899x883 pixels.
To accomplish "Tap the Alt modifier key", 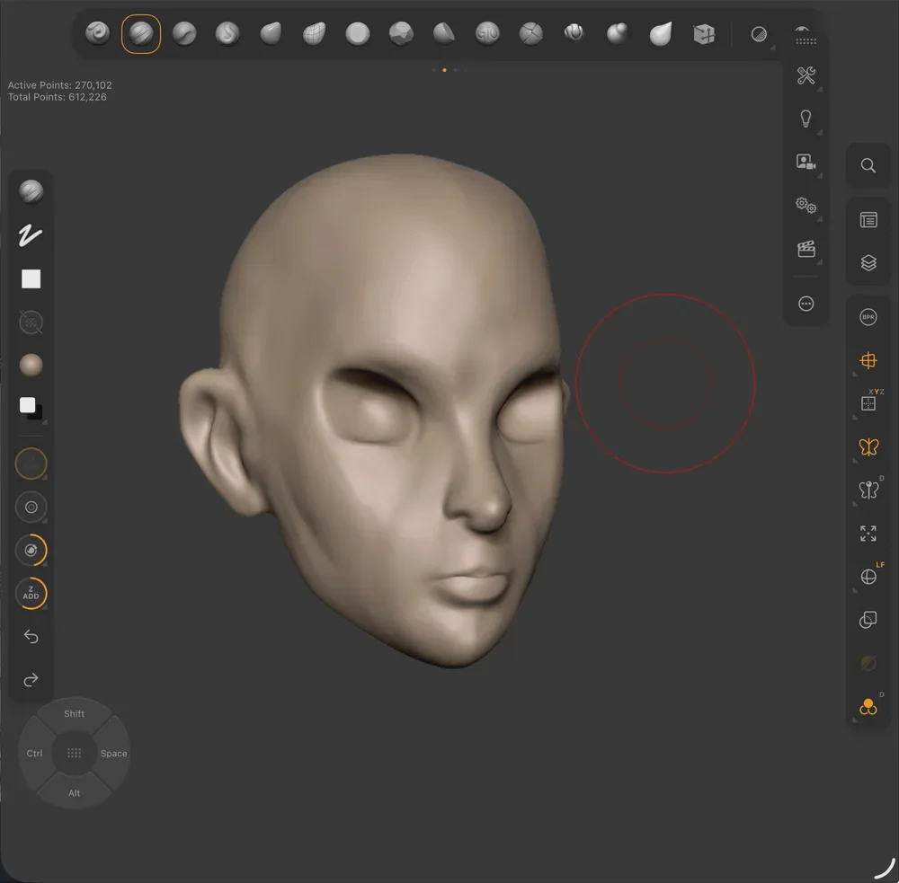I will (74, 793).
